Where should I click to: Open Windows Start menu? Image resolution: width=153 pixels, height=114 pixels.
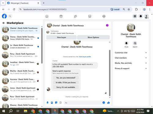(x=4, y=111)
